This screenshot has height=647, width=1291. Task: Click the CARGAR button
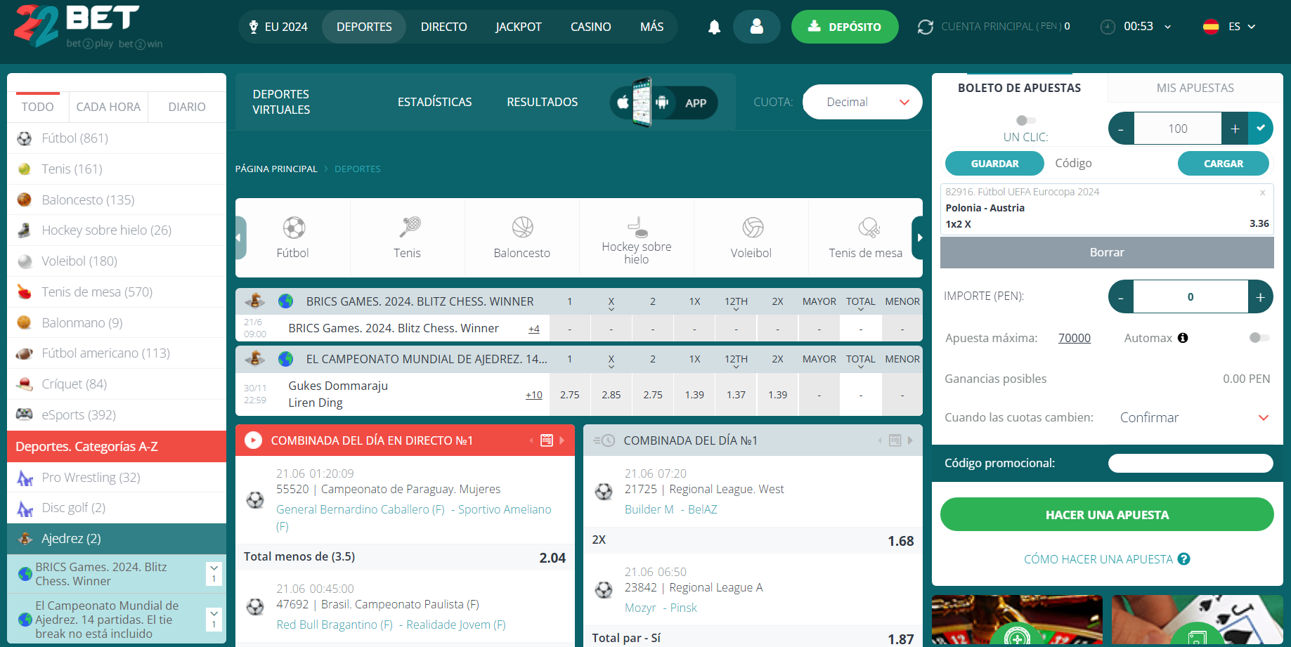[1224, 164]
